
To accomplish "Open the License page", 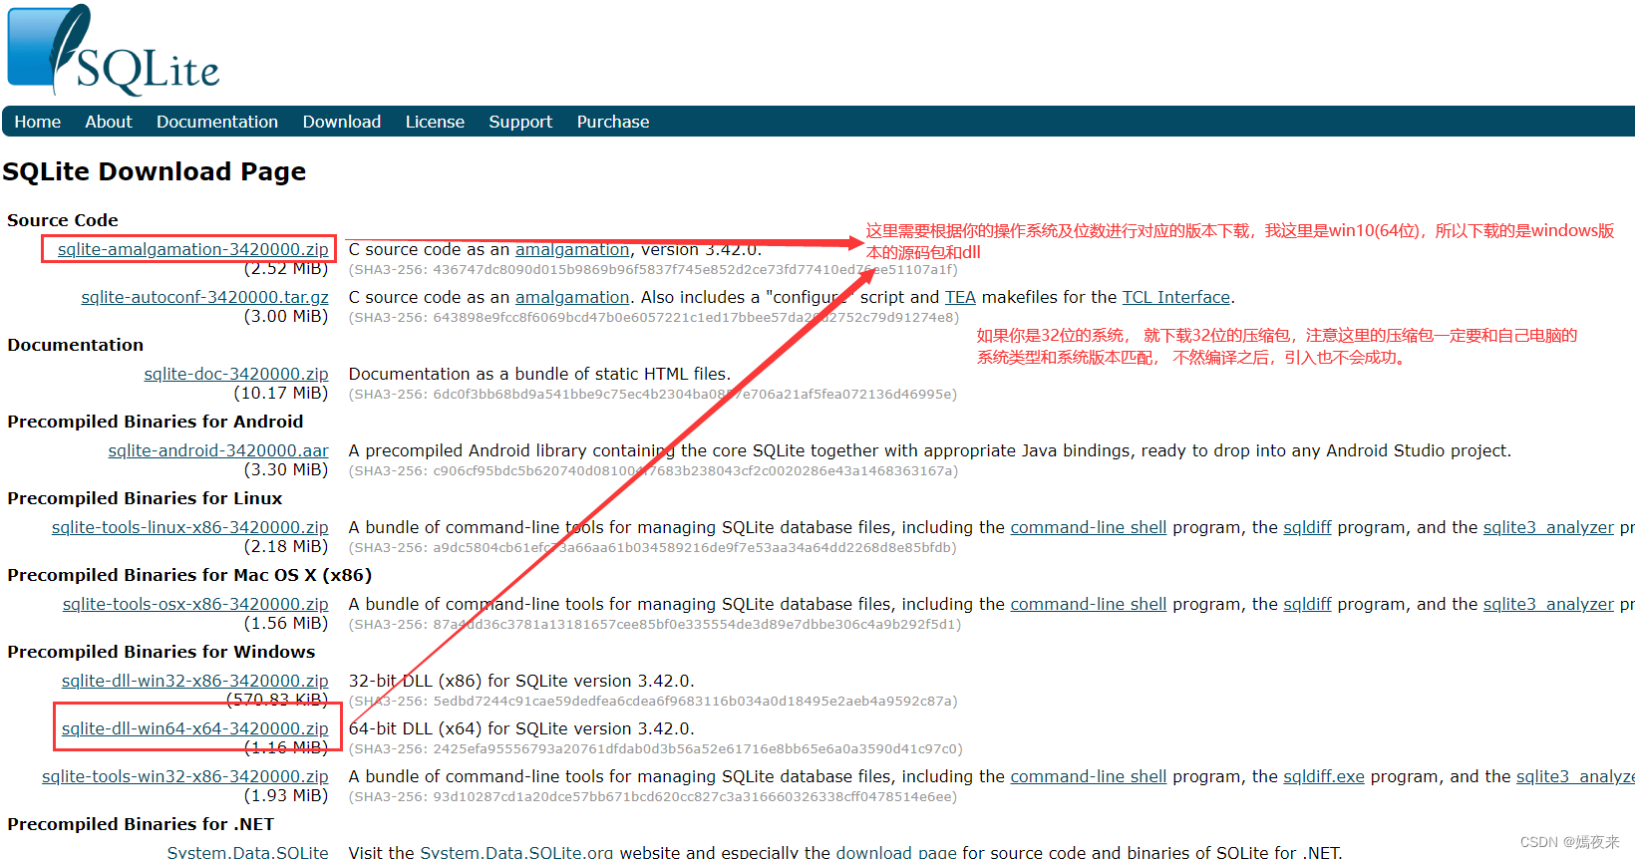I will [435, 122].
